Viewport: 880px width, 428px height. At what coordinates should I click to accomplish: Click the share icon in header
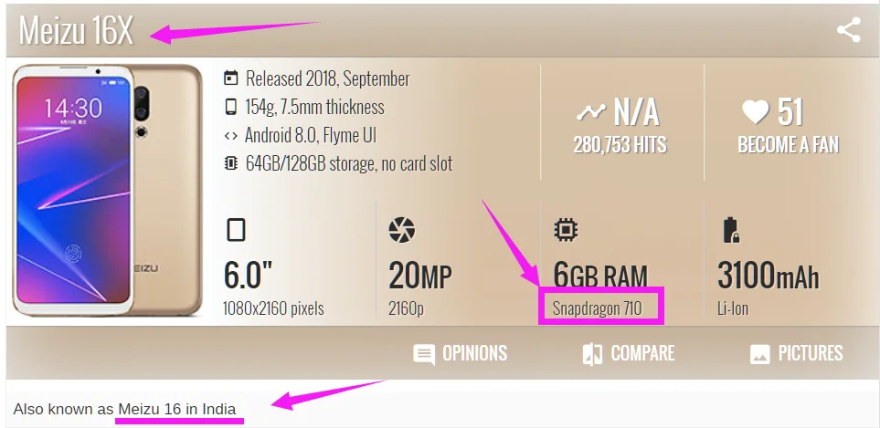tap(848, 31)
